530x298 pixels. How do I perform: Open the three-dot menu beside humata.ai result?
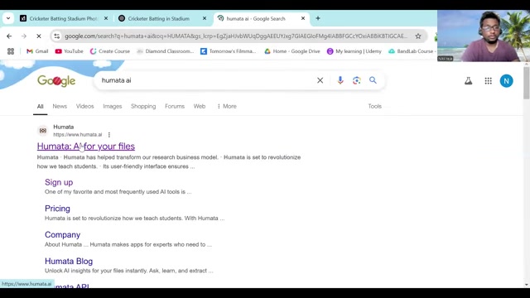109,134
